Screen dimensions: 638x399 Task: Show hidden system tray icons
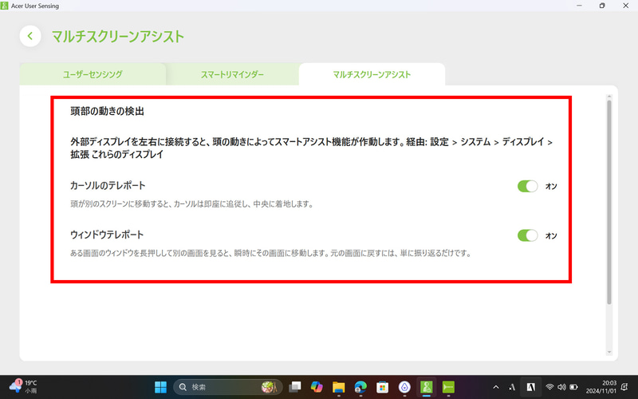click(495, 387)
